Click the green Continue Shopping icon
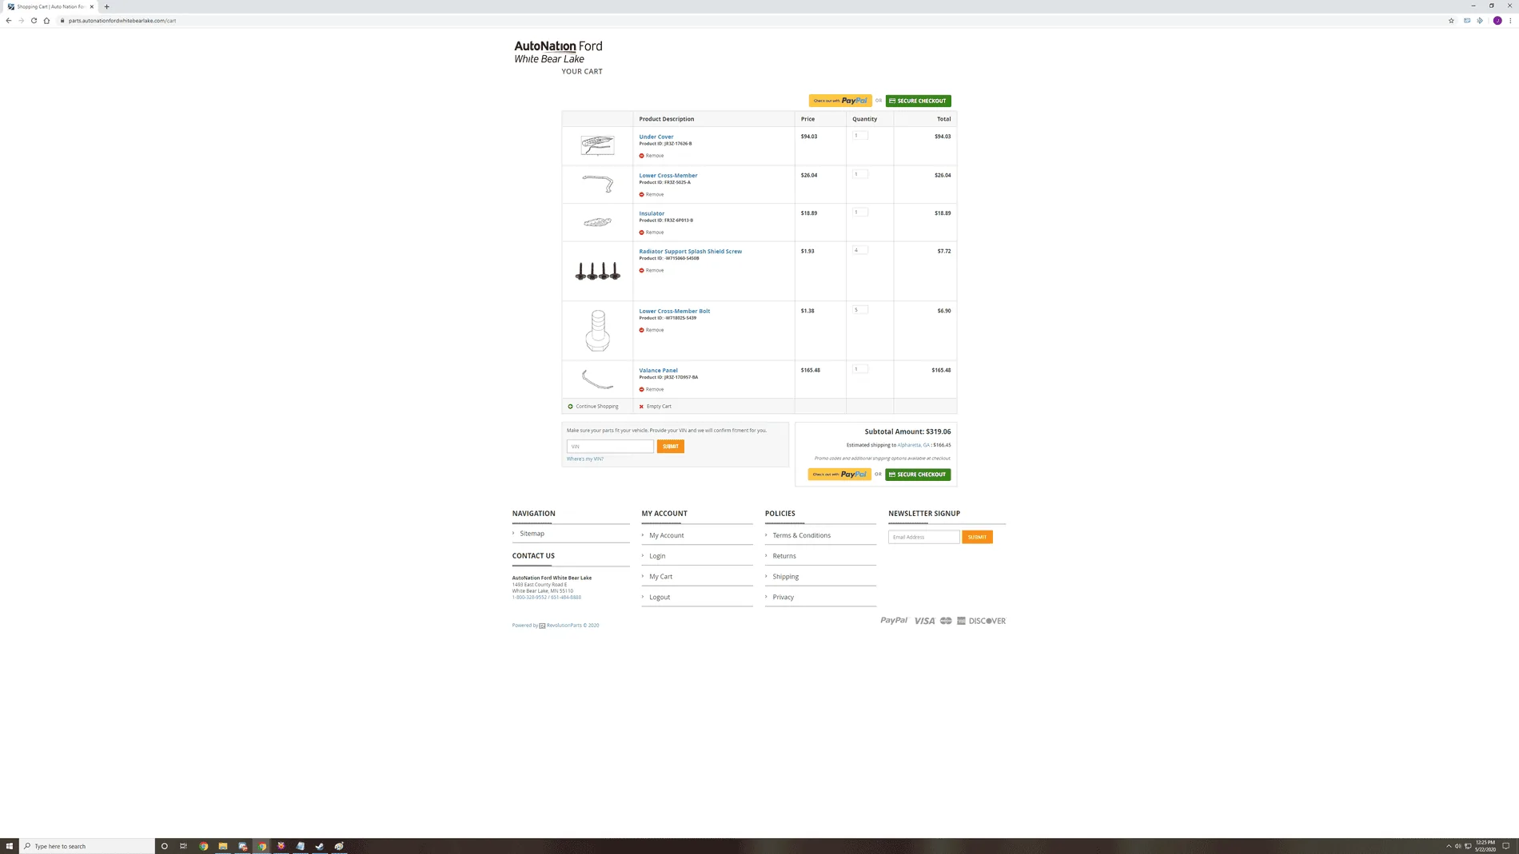This screenshot has width=1519, height=854. pos(570,407)
